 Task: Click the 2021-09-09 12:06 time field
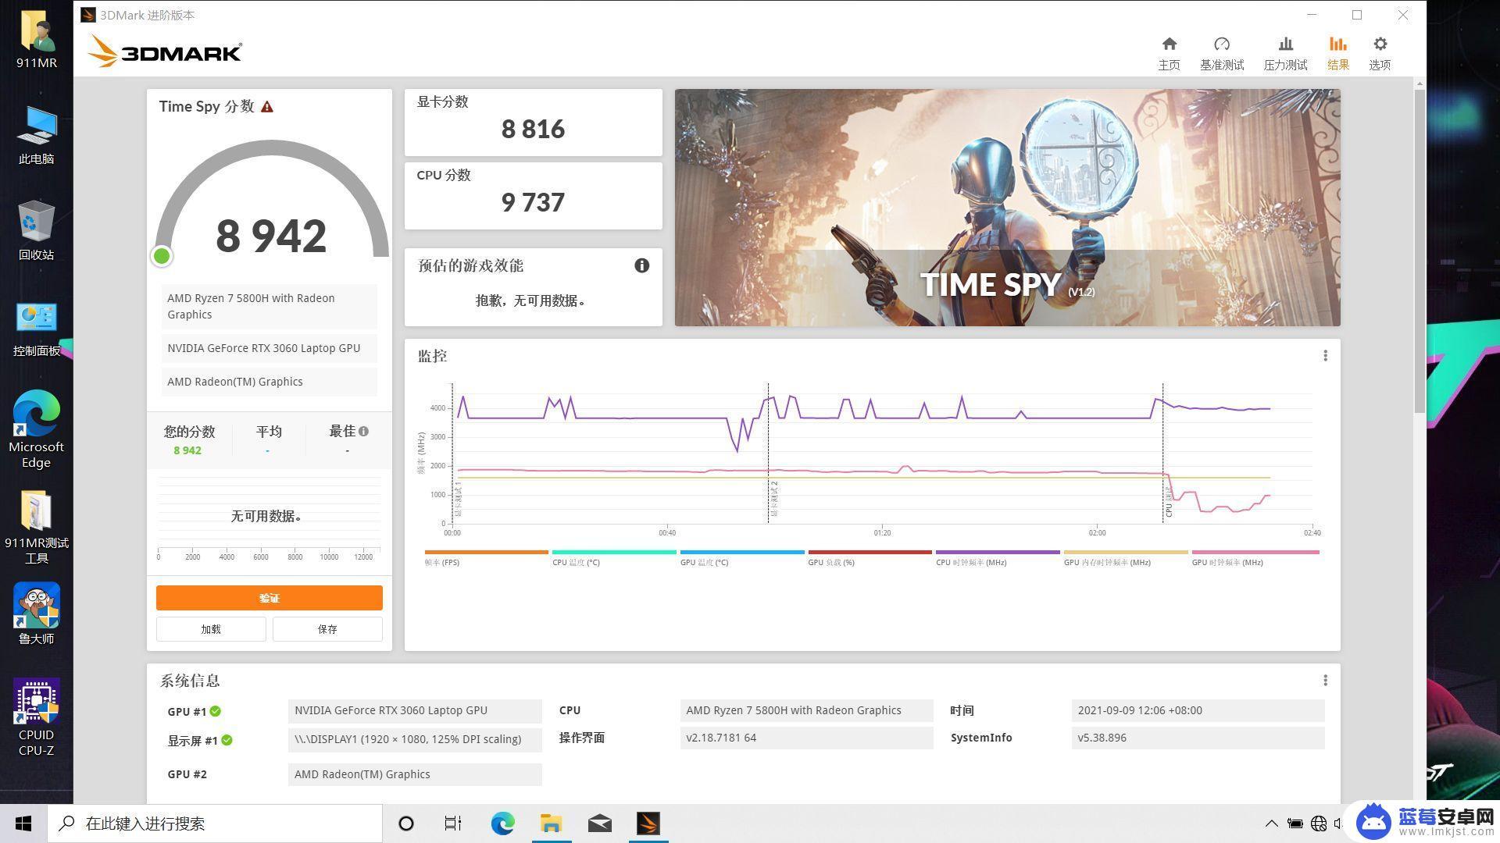pos(1198,710)
